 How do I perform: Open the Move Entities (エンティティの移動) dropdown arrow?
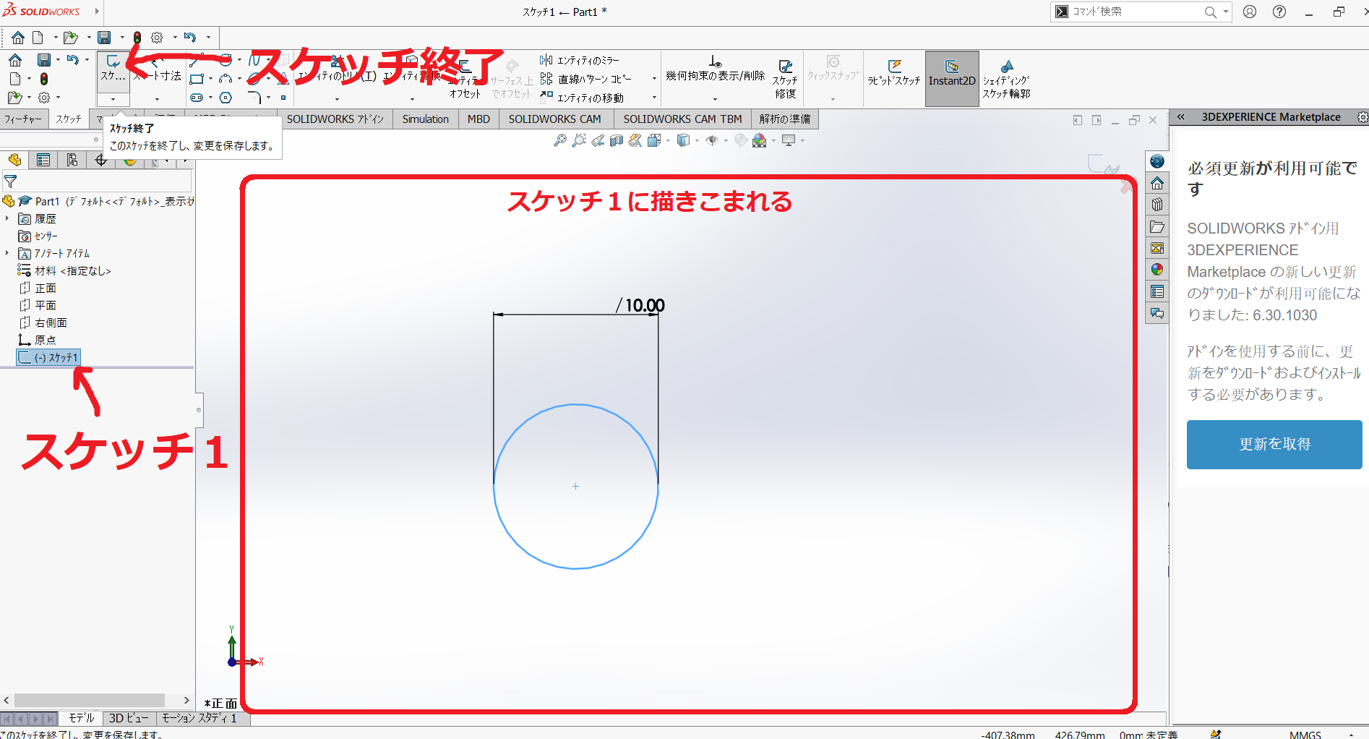tap(654, 98)
